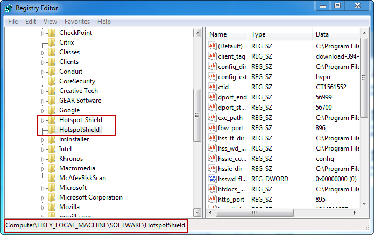Click the string icon beside config_ext
The width and height of the screenshot is (374, 235).
coord(212,76)
